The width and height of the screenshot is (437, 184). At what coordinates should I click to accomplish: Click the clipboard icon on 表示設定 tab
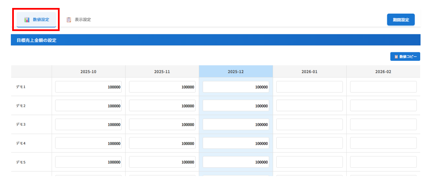[x=69, y=20]
